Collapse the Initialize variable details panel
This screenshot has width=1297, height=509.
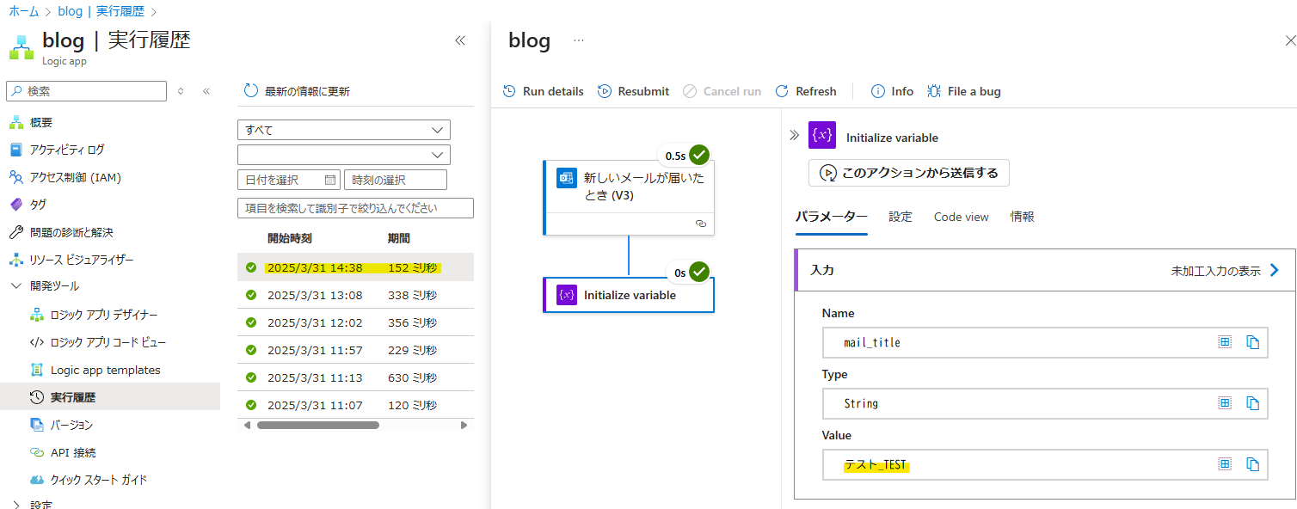[x=794, y=136]
